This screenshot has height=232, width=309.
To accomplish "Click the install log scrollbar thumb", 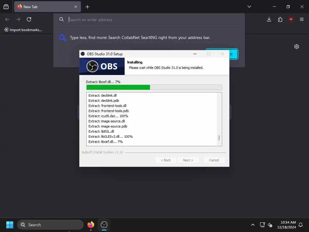I will (219, 138).
